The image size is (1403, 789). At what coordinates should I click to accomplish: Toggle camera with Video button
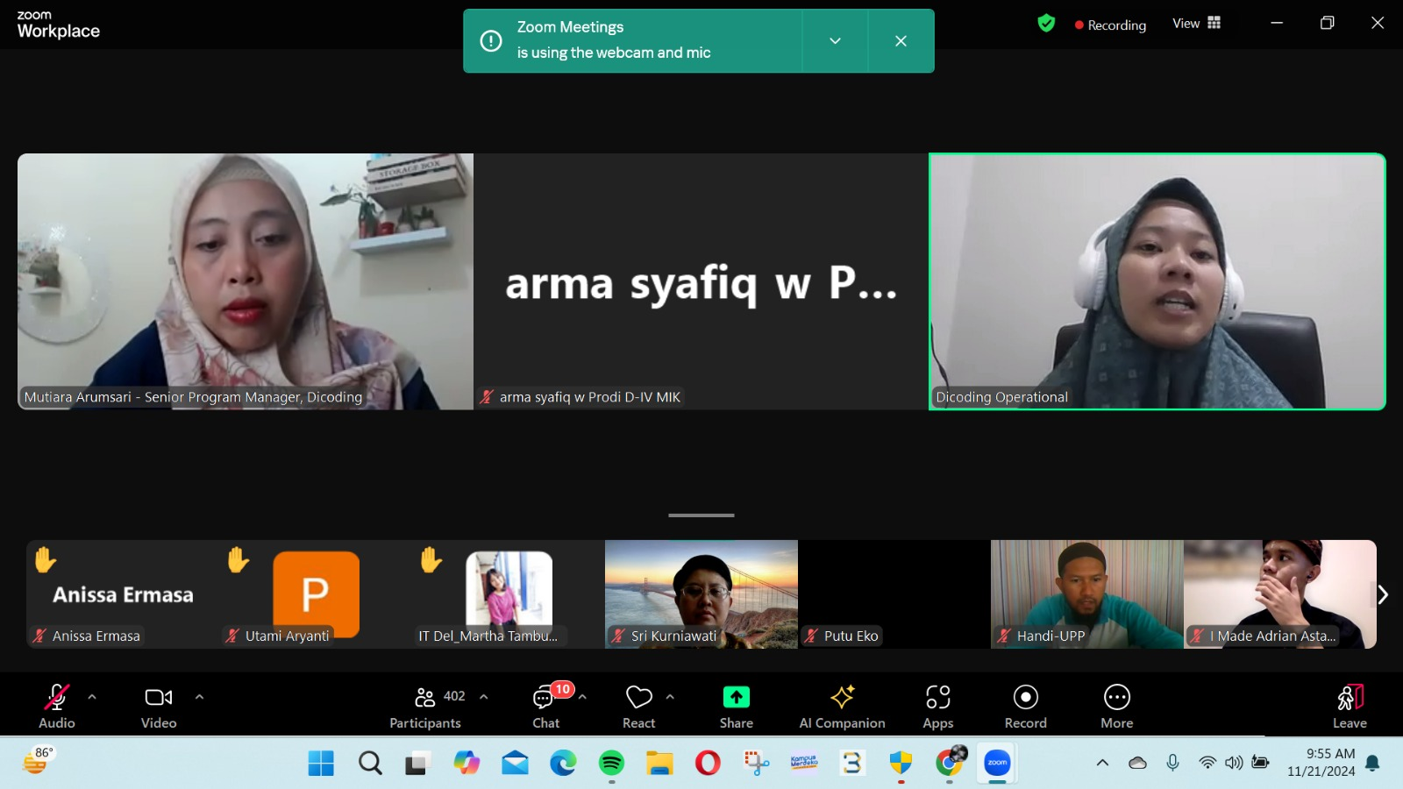[x=159, y=706]
